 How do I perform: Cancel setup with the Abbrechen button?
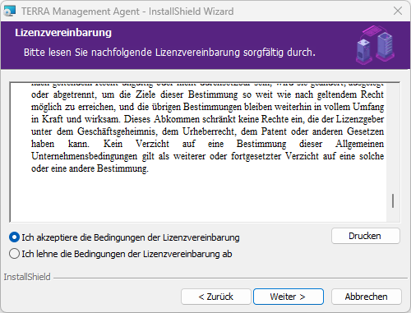pyautogui.click(x=367, y=297)
